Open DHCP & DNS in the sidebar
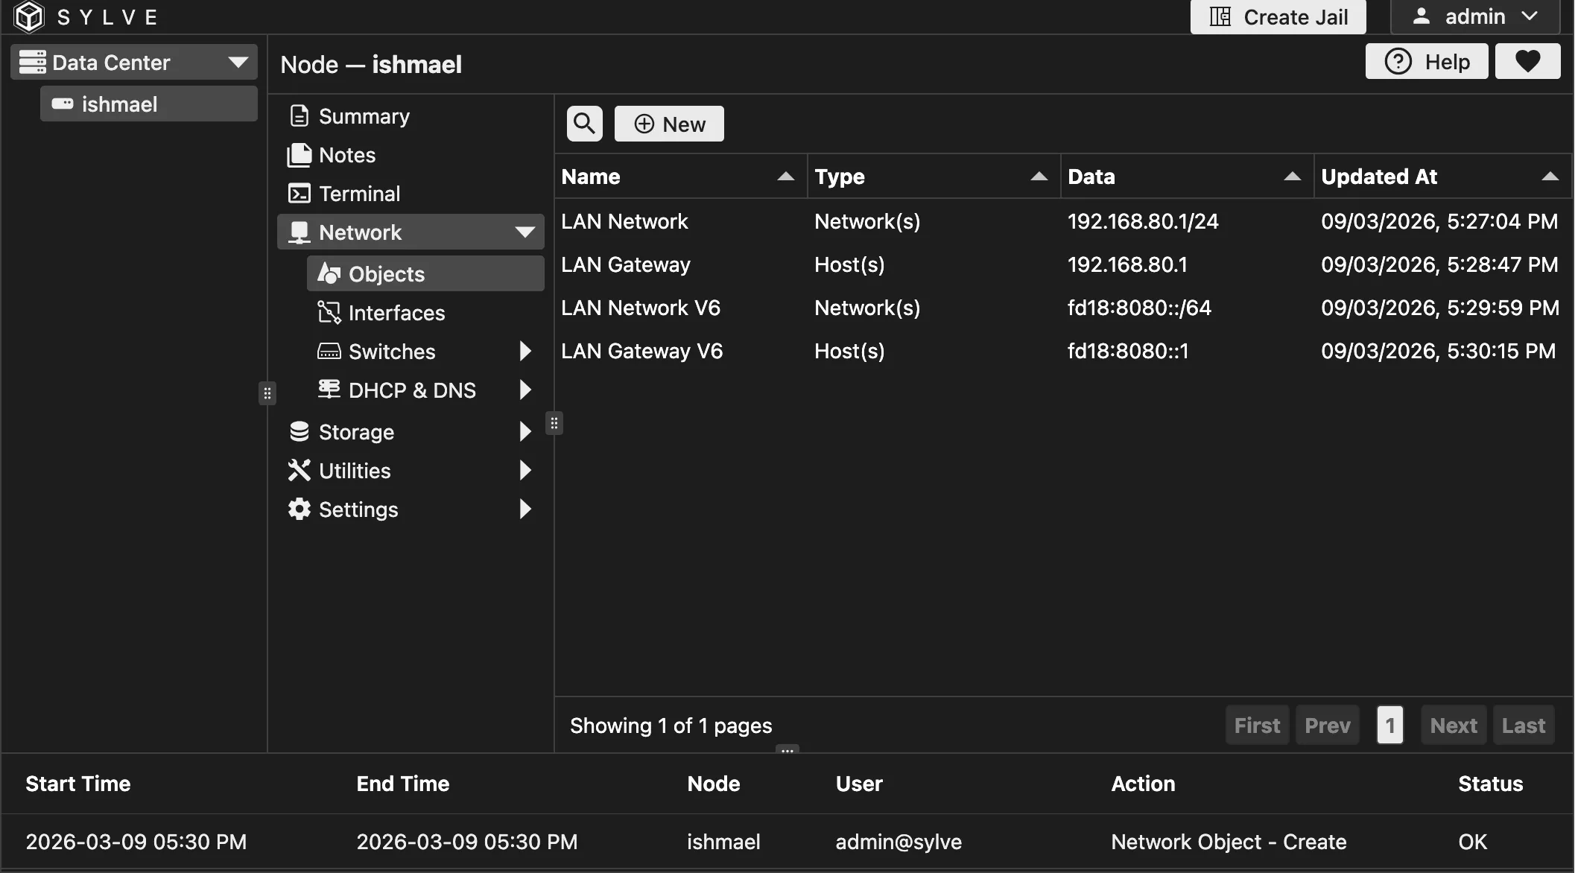The height and width of the screenshot is (873, 1575). pyautogui.click(x=411, y=390)
